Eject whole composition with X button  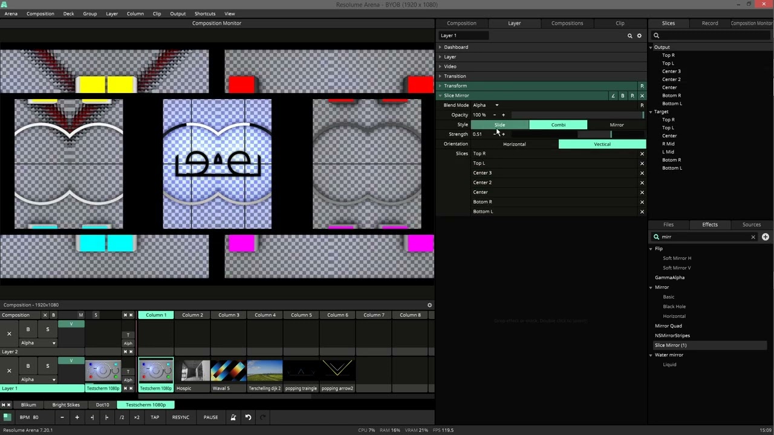click(45, 315)
